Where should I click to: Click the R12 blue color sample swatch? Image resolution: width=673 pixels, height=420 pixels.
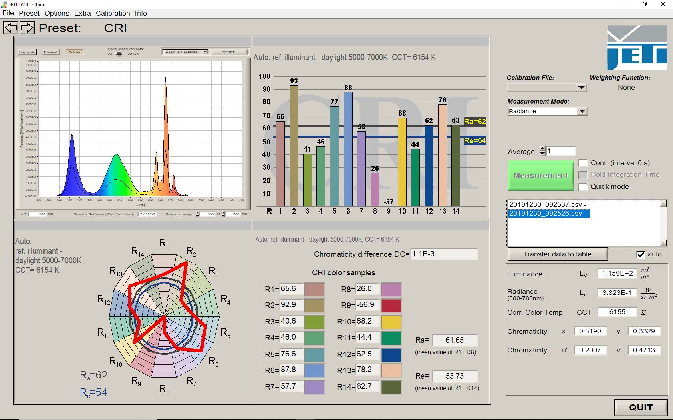(391, 355)
